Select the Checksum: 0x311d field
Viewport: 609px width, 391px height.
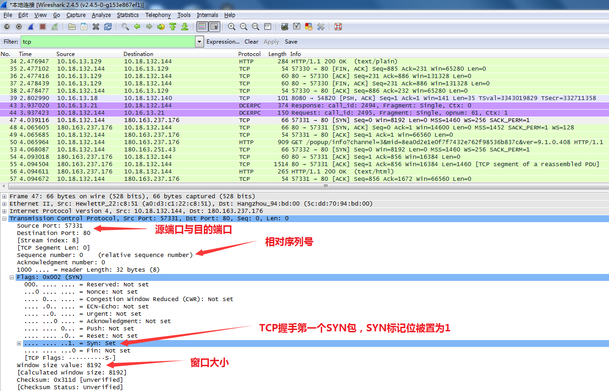pos(70,380)
